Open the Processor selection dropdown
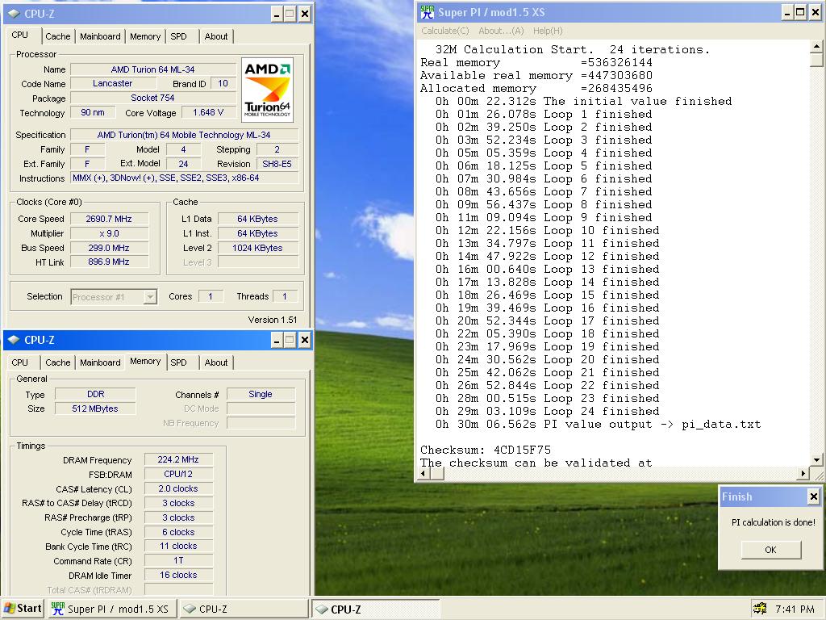826x620 pixels. [150, 297]
